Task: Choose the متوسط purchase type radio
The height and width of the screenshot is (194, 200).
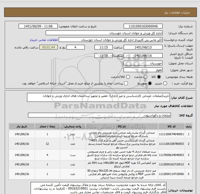Action: (x=150, y=83)
